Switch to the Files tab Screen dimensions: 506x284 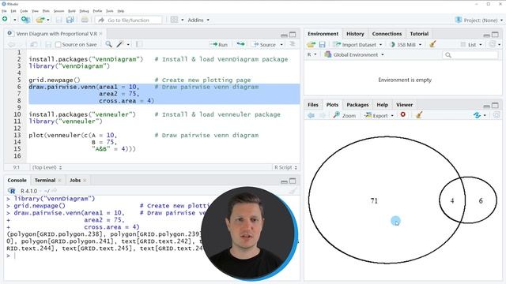click(313, 105)
